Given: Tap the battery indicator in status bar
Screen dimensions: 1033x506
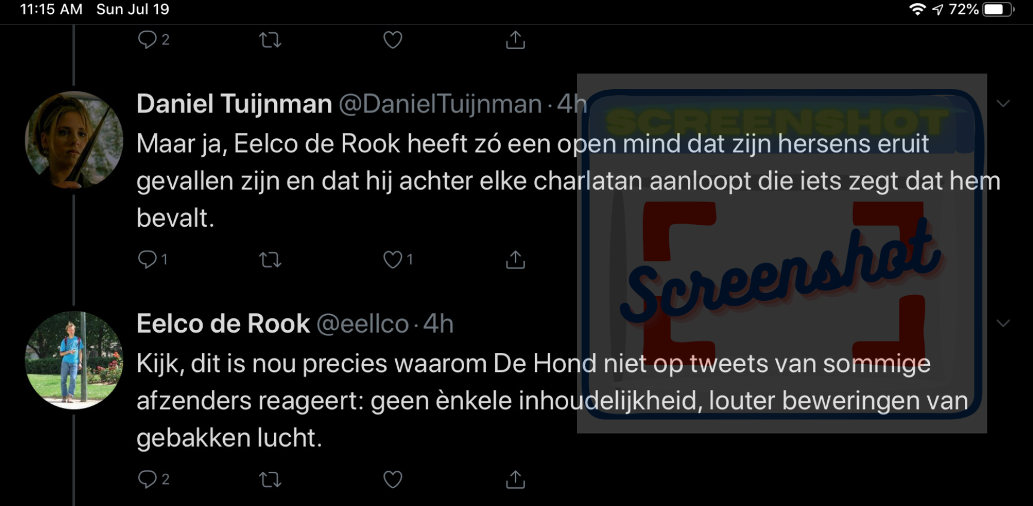Looking at the screenshot, I should pos(998,10).
